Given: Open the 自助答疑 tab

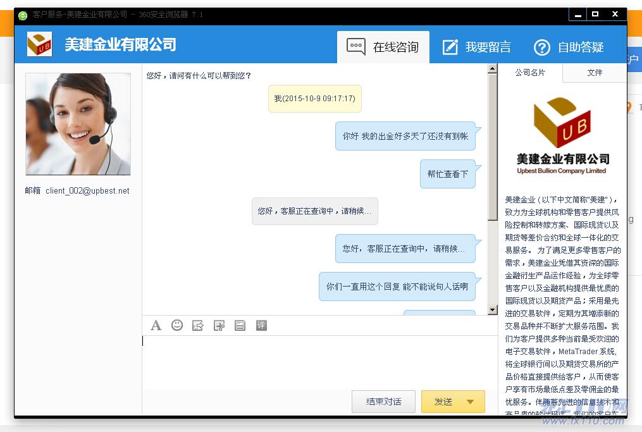Looking at the screenshot, I should [569, 47].
